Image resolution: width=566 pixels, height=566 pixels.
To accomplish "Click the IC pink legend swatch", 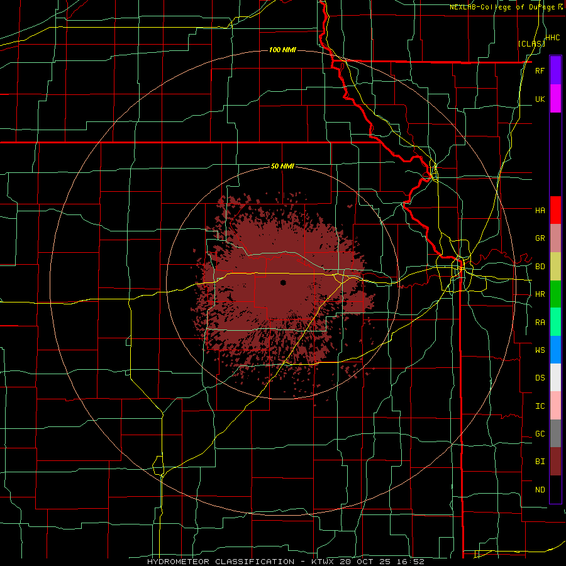I will (x=555, y=406).
